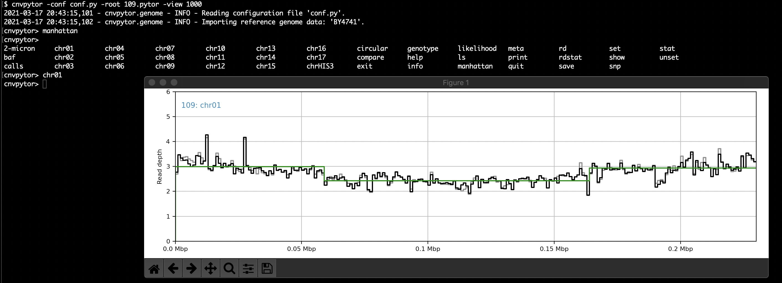Open the subplot configuration controls
This screenshot has width=782, height=283.
248,268
